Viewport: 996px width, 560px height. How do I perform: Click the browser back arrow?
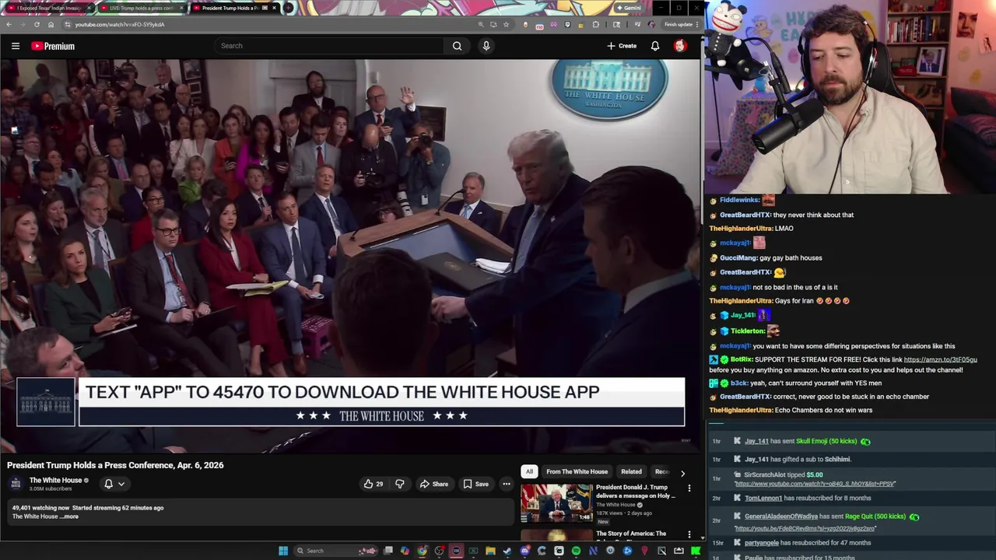[9, 24]
